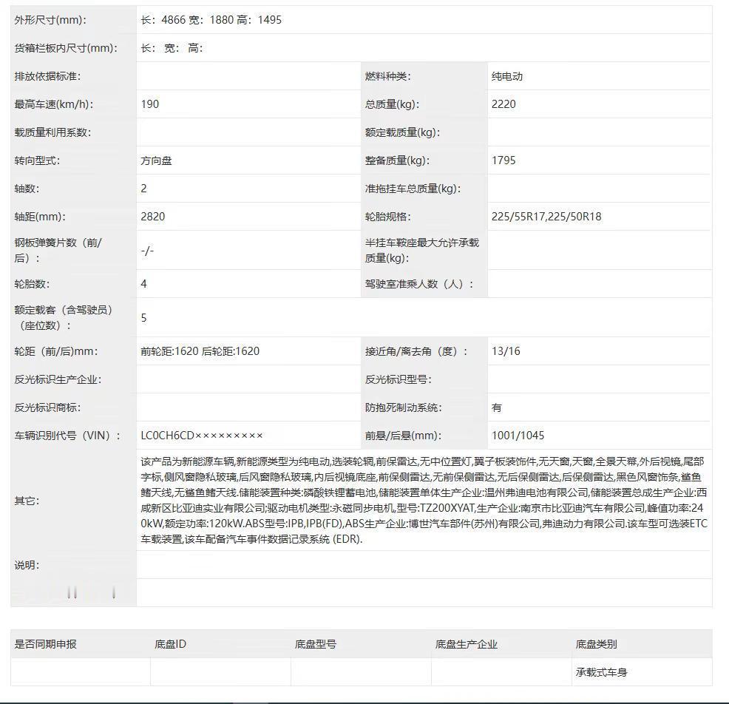Select the 额定载质量(kg) label

(402, 132)
